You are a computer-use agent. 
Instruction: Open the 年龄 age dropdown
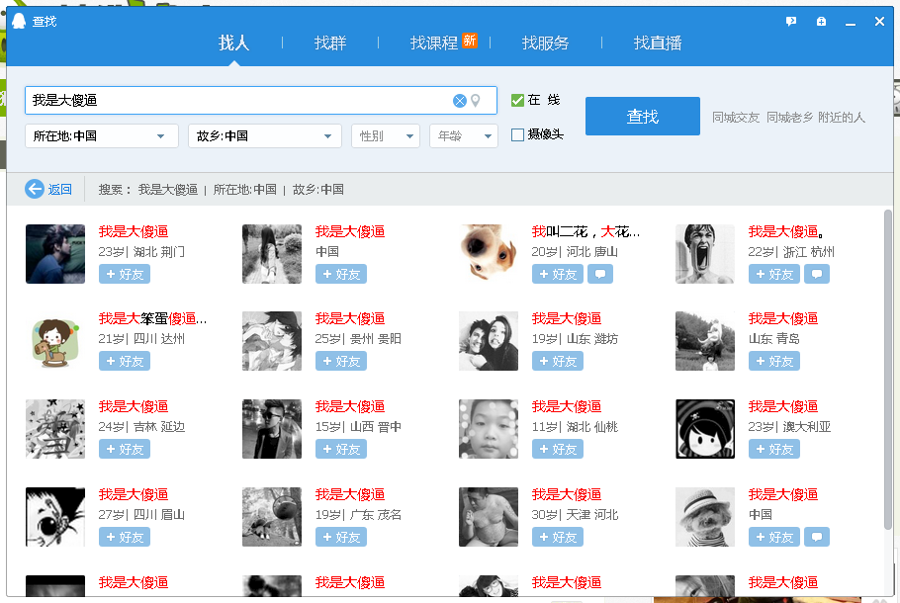pos(463,136)
